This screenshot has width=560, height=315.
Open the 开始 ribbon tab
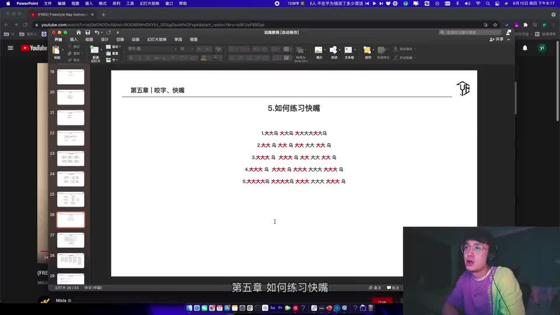click(58, 40)
